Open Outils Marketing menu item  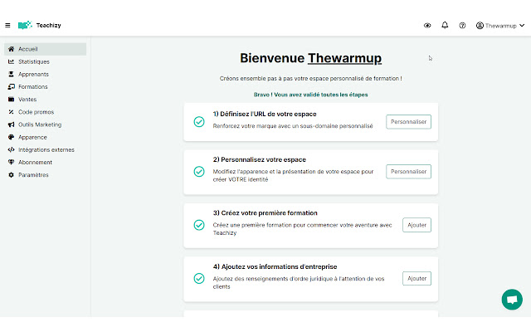(46, 124)
